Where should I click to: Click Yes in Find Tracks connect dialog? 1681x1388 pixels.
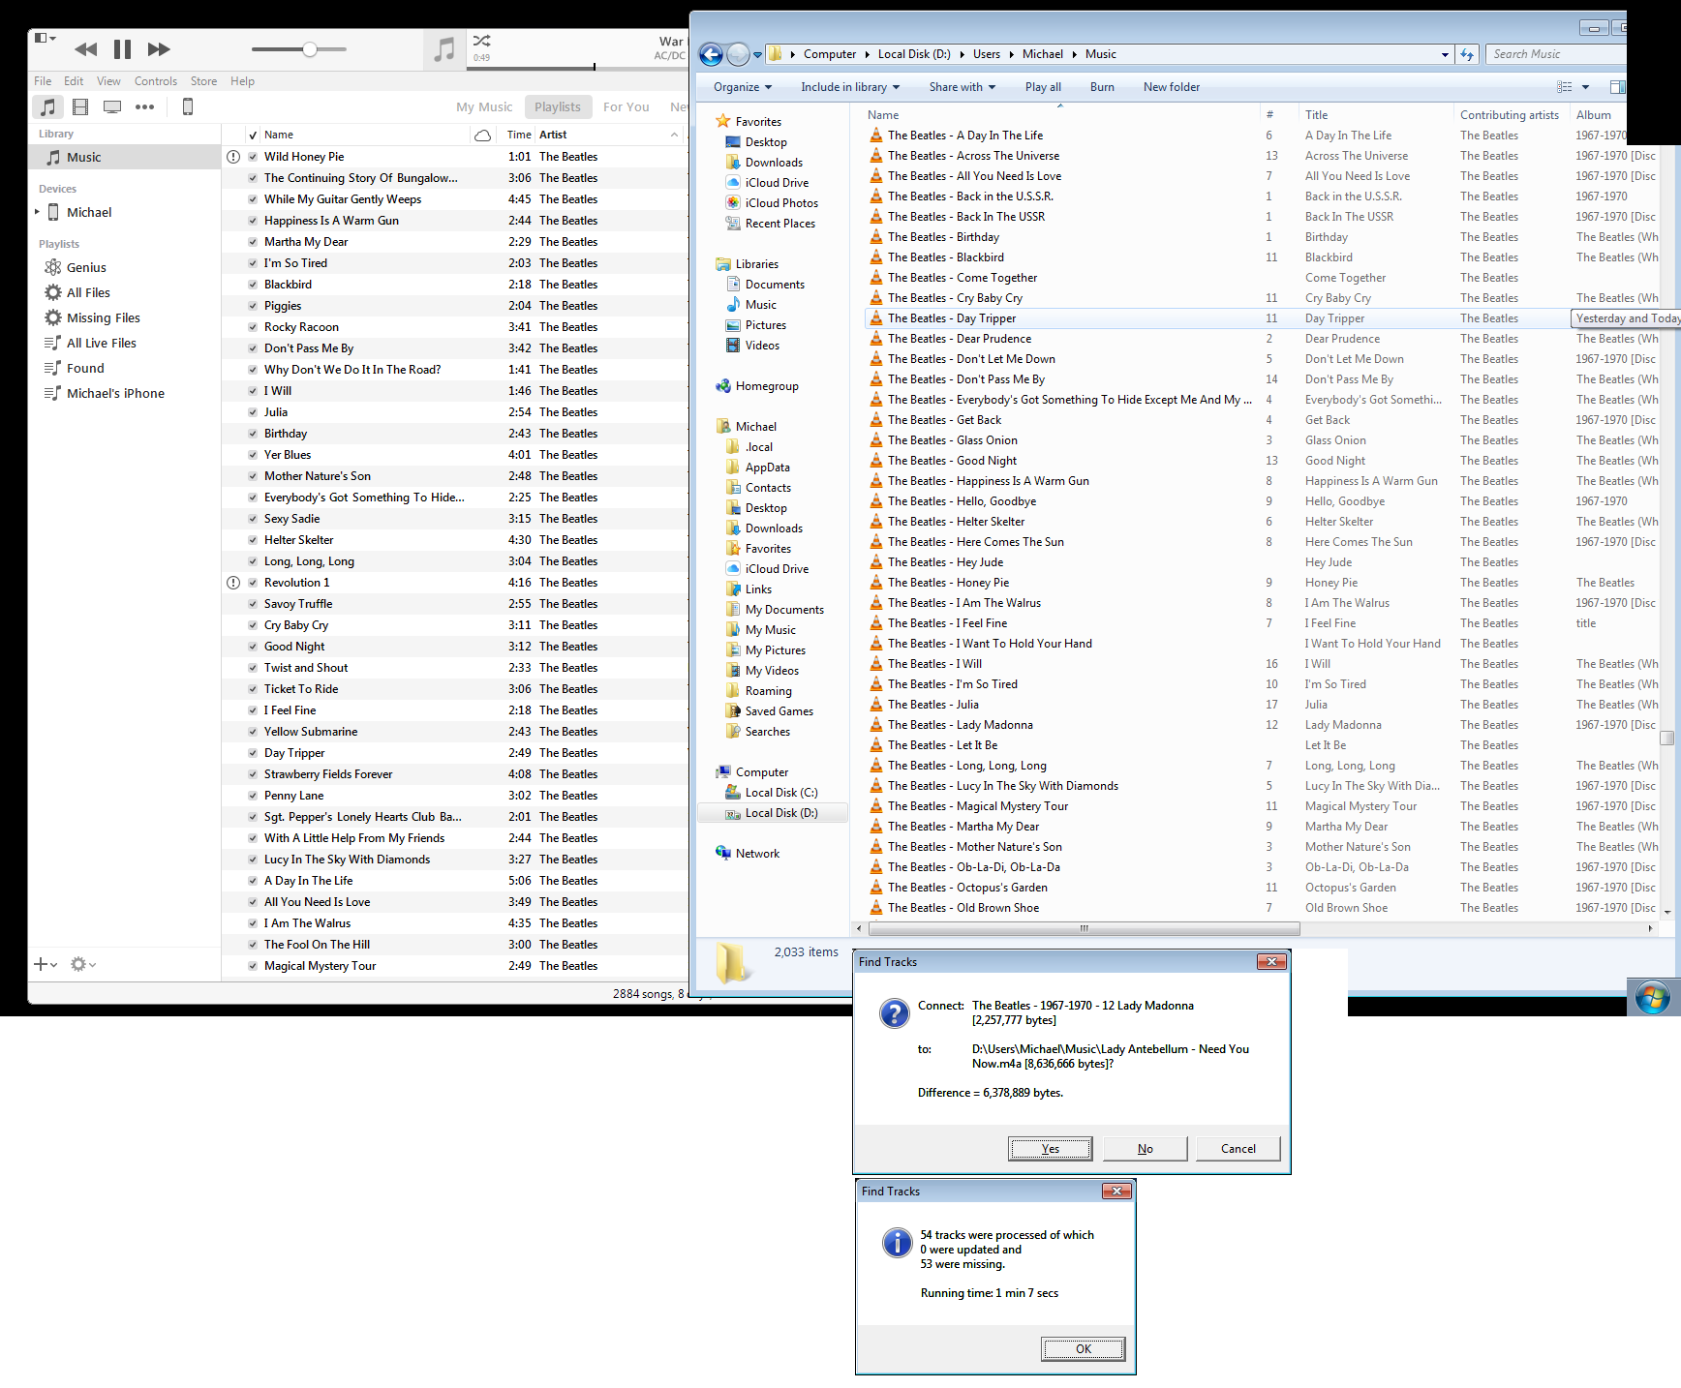click(1051, 1149)
